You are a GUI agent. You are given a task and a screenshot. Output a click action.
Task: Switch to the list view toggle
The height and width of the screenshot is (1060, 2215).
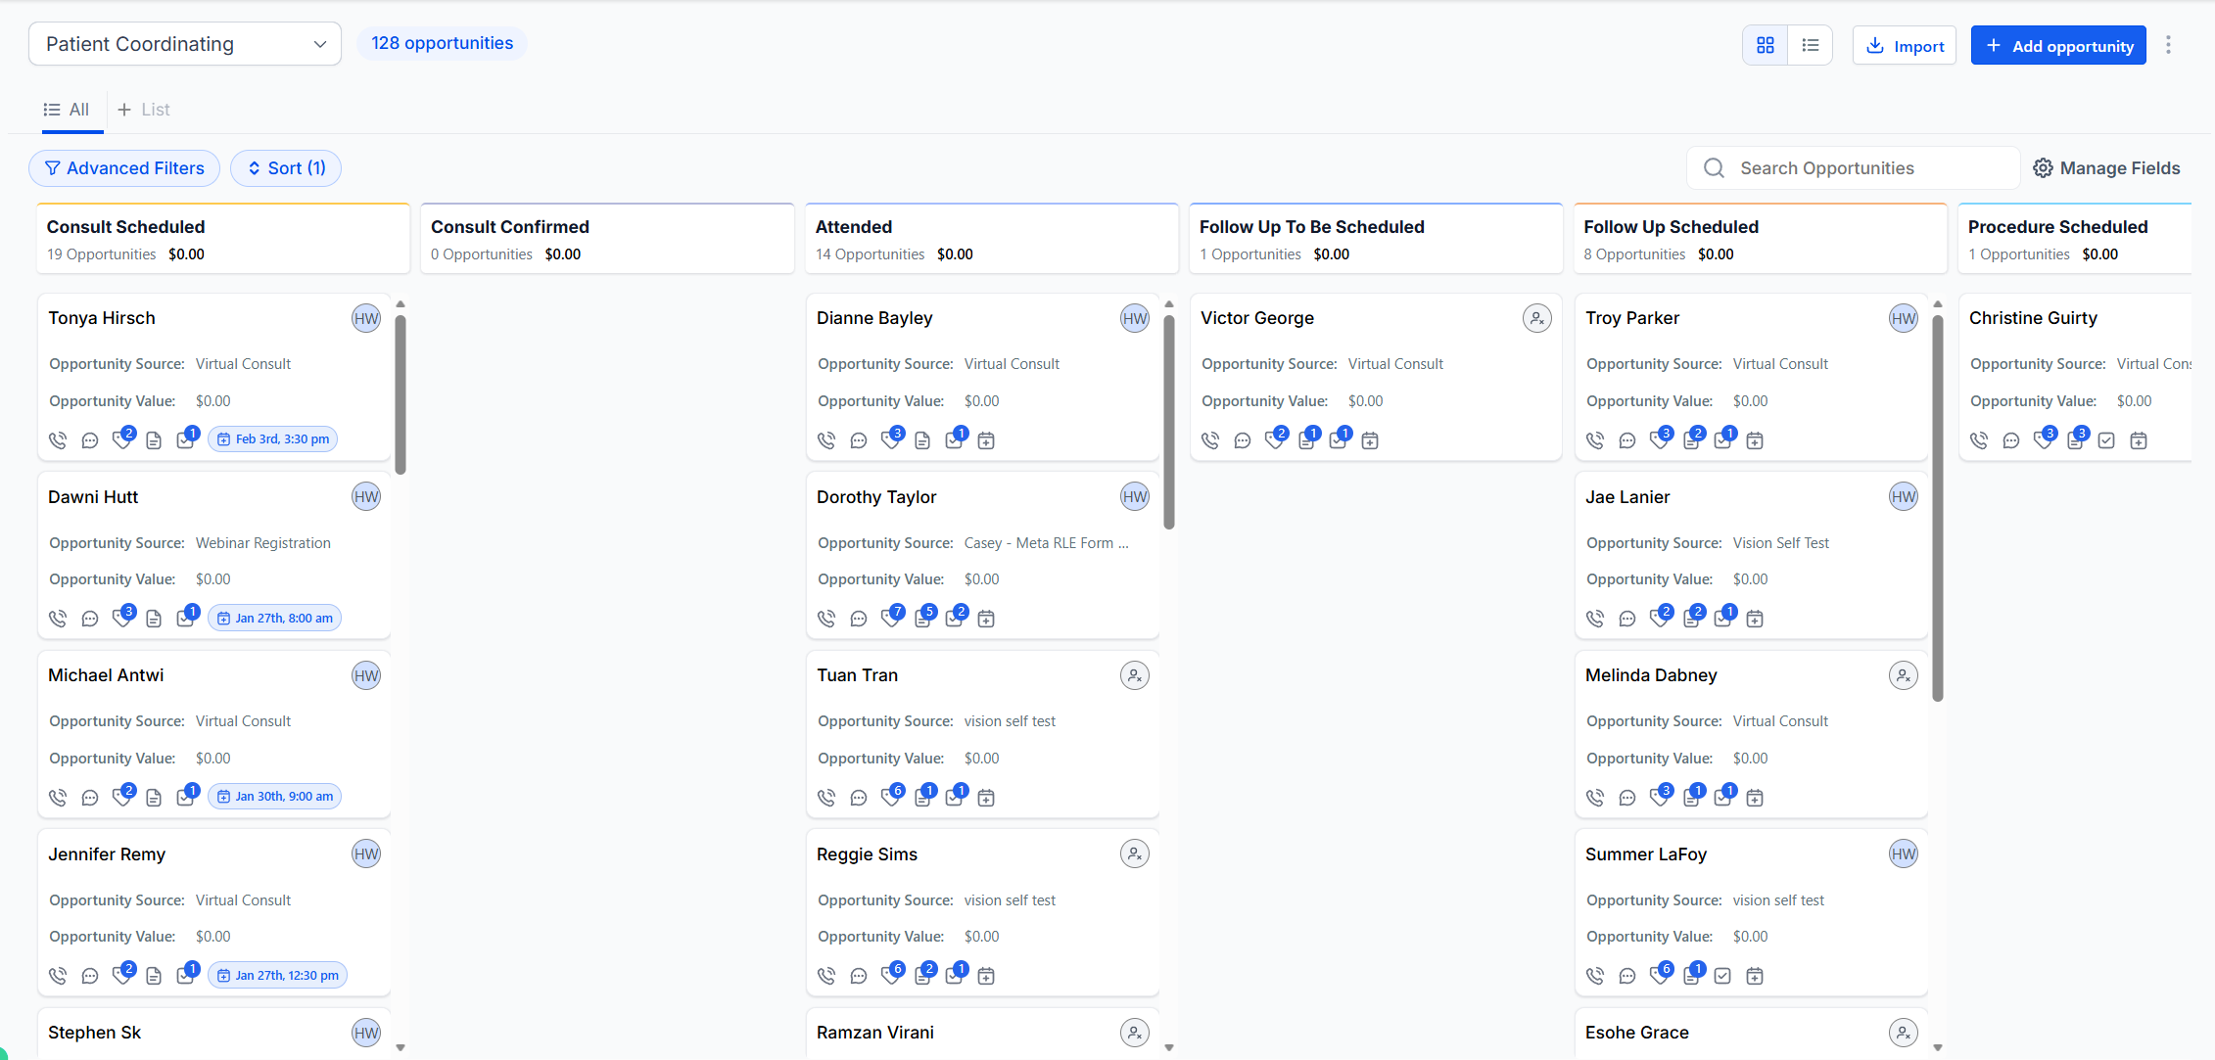1810,45
